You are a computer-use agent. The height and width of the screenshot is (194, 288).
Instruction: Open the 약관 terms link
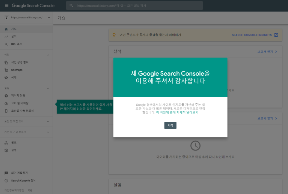30,190
